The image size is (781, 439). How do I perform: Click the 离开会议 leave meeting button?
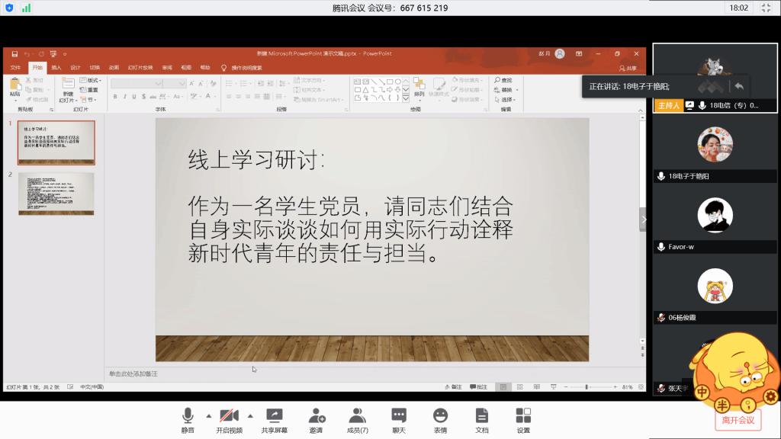tap(738, 420)
